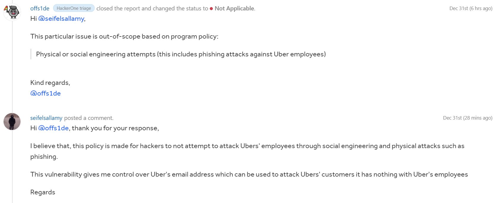
Task: Follow @offs1de mention in seifelsallamy's reply
Action: click(53, 128)
